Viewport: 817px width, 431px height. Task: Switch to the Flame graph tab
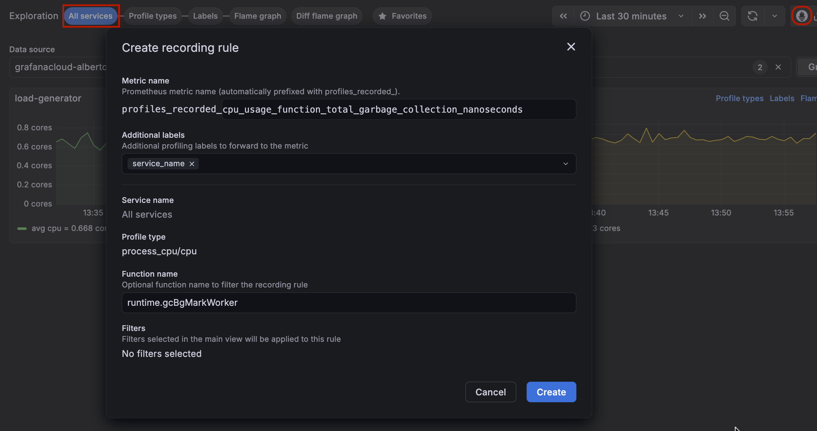(x=258, y=16)
